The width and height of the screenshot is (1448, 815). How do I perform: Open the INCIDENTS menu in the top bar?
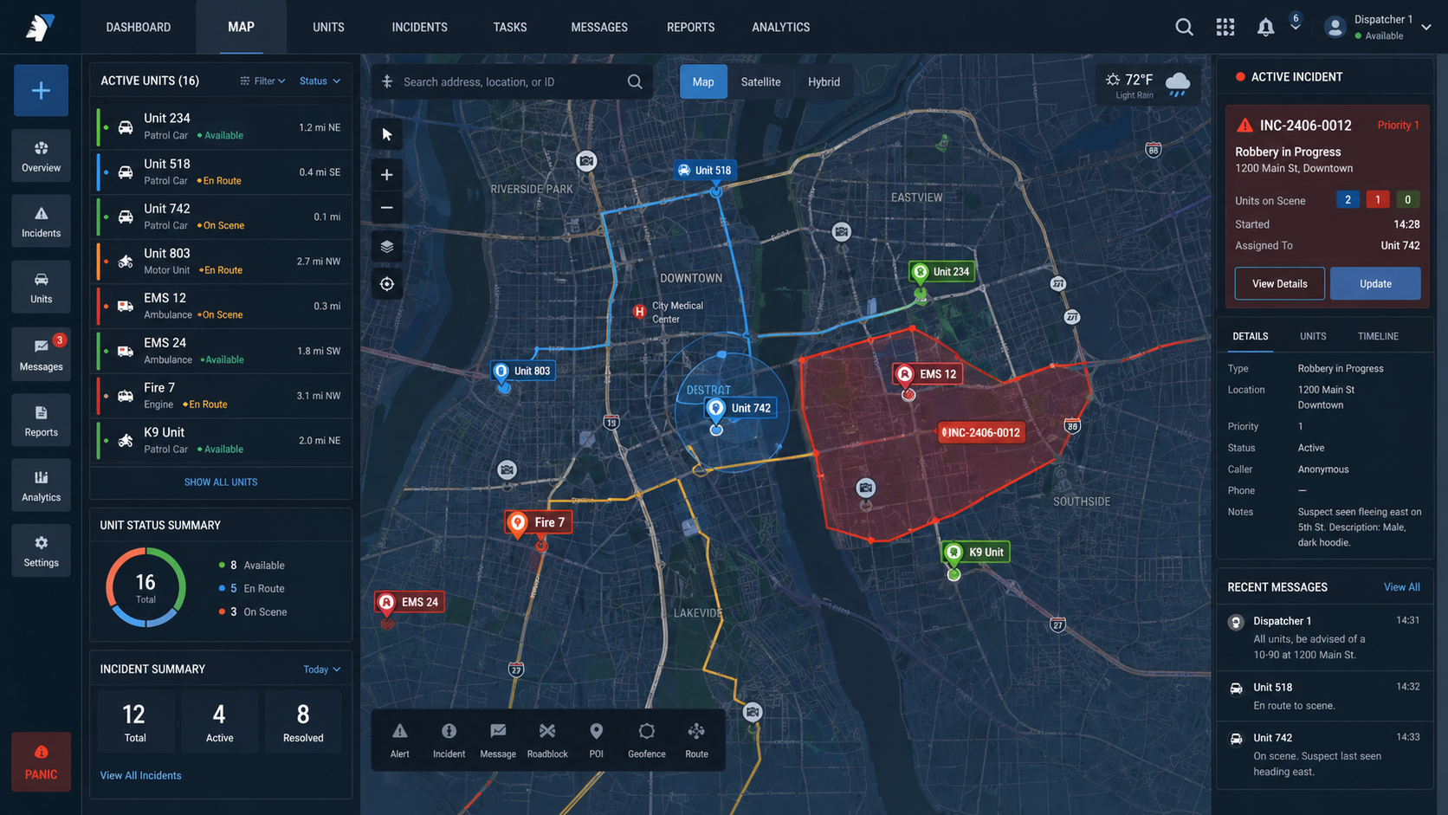tap(419, 27)
